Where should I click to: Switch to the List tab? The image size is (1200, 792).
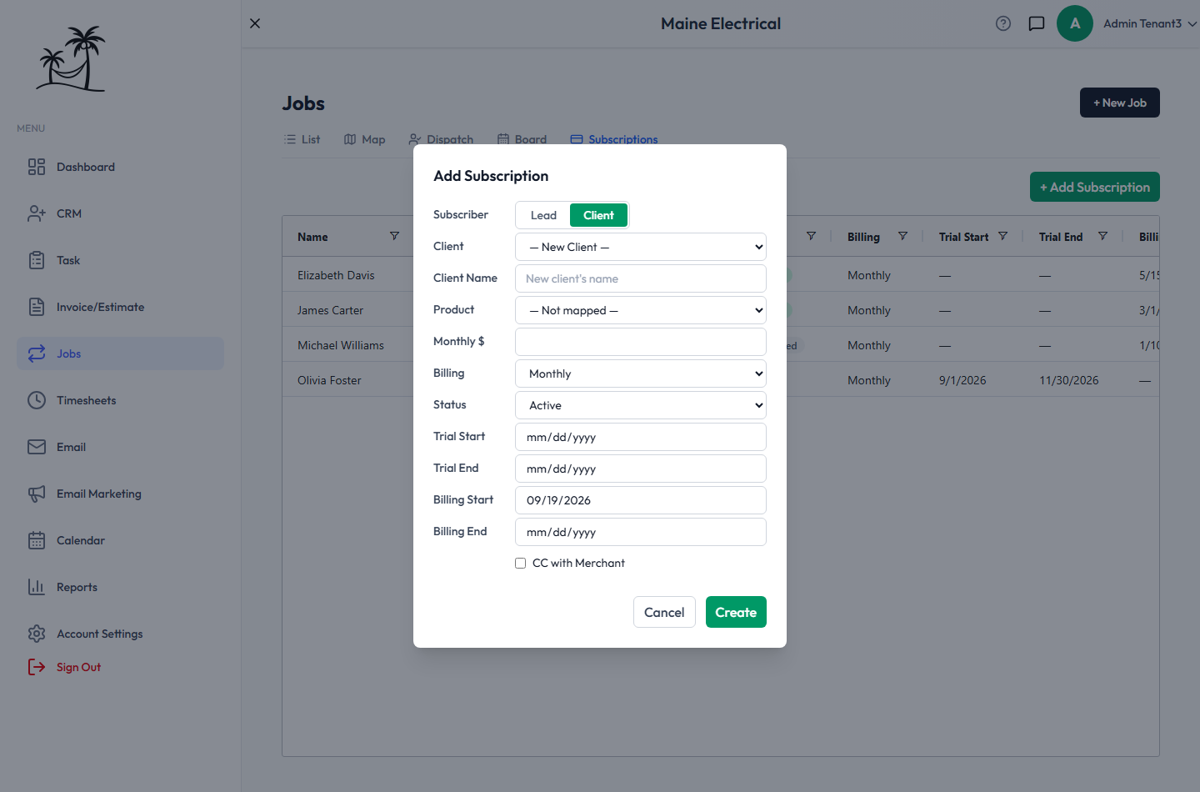point(302,139)
